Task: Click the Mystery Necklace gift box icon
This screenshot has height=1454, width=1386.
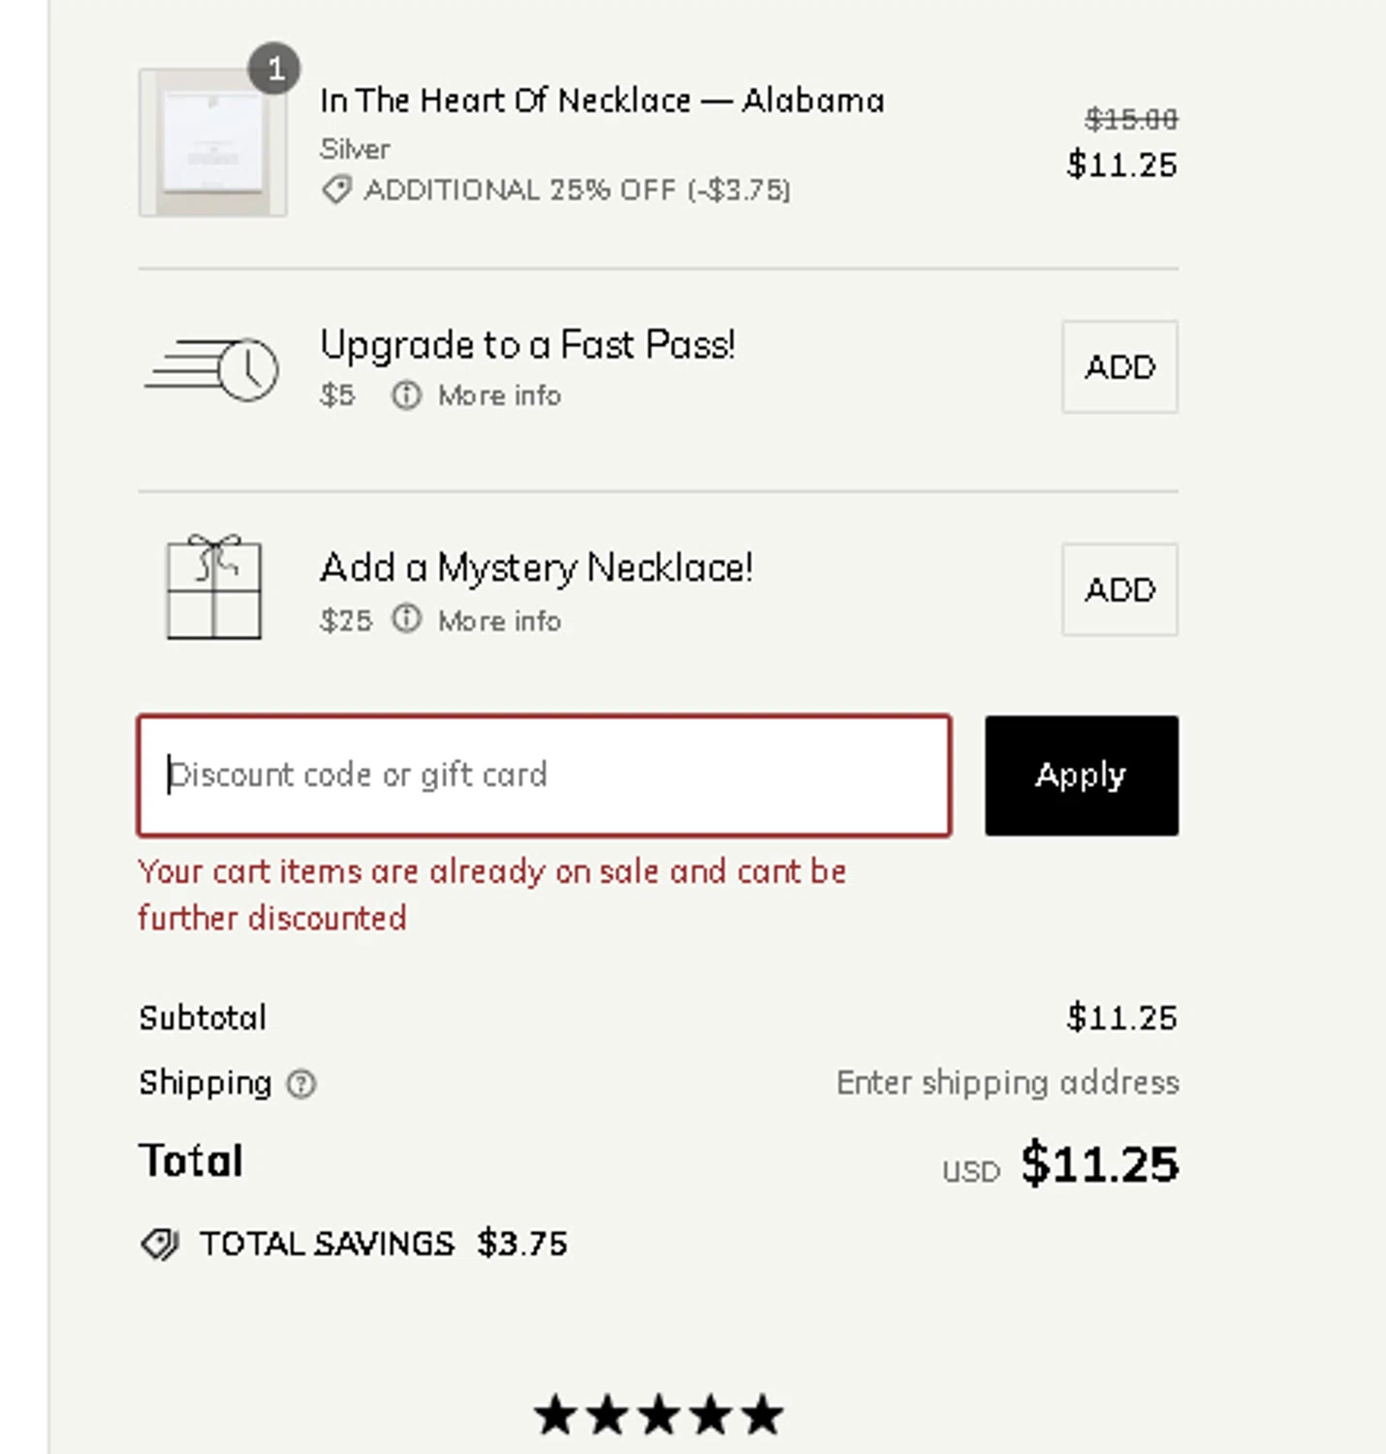Action: (x=213, y=587)
